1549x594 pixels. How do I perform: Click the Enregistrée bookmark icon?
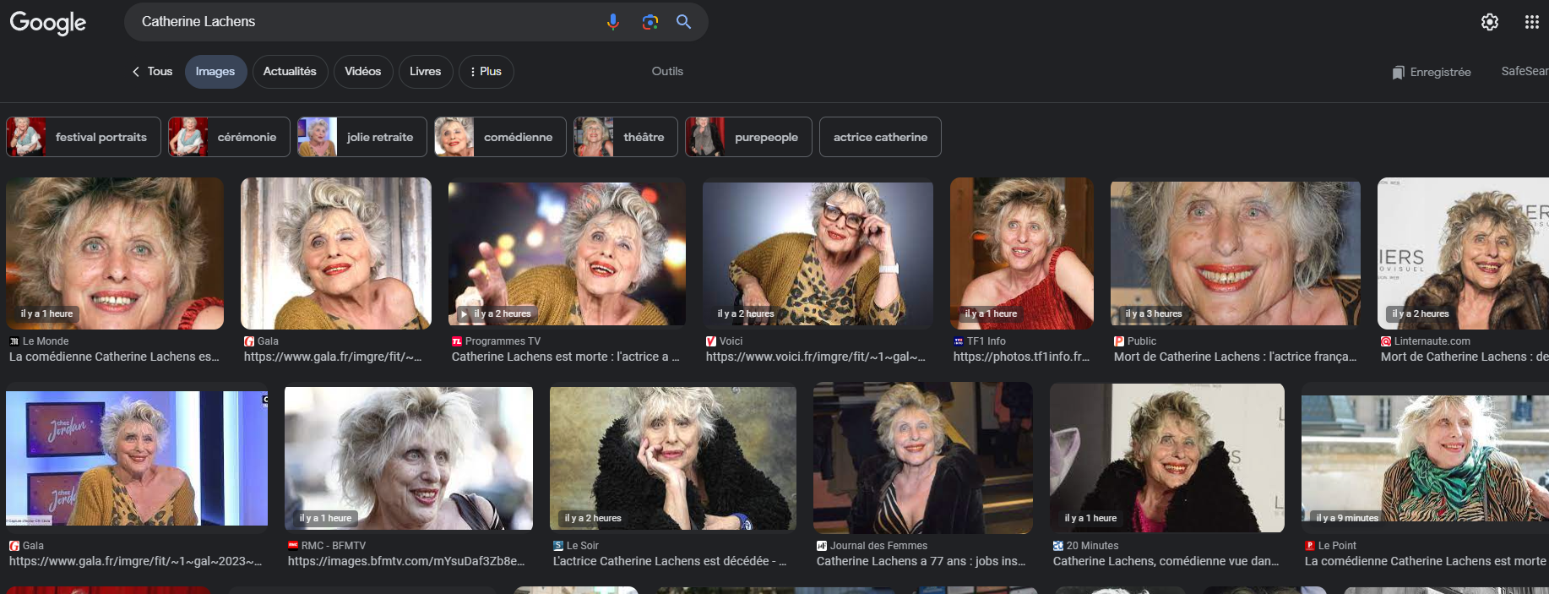pyautogui.click(x=1398, y=73)
